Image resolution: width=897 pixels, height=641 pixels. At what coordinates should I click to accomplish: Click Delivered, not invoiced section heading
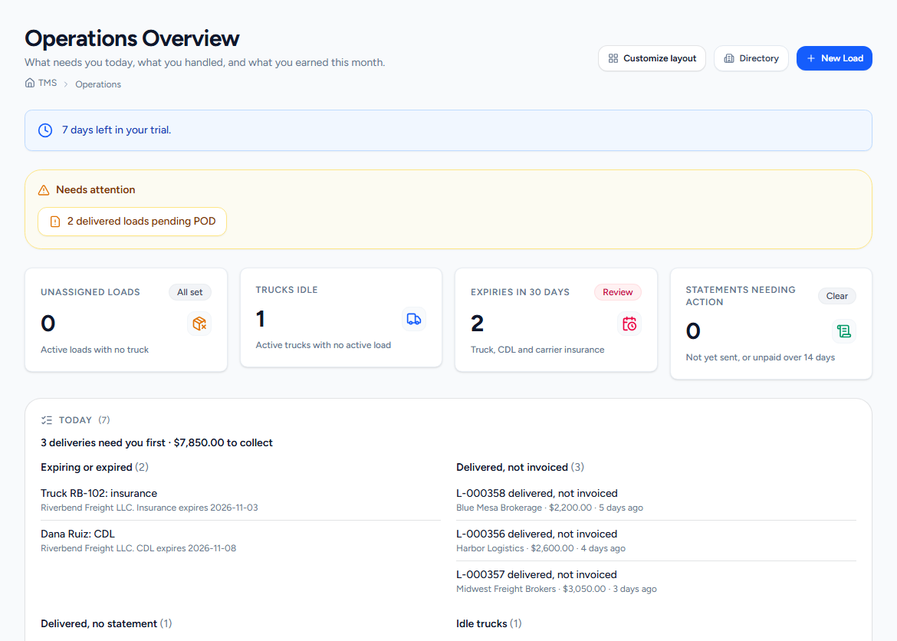512,467
